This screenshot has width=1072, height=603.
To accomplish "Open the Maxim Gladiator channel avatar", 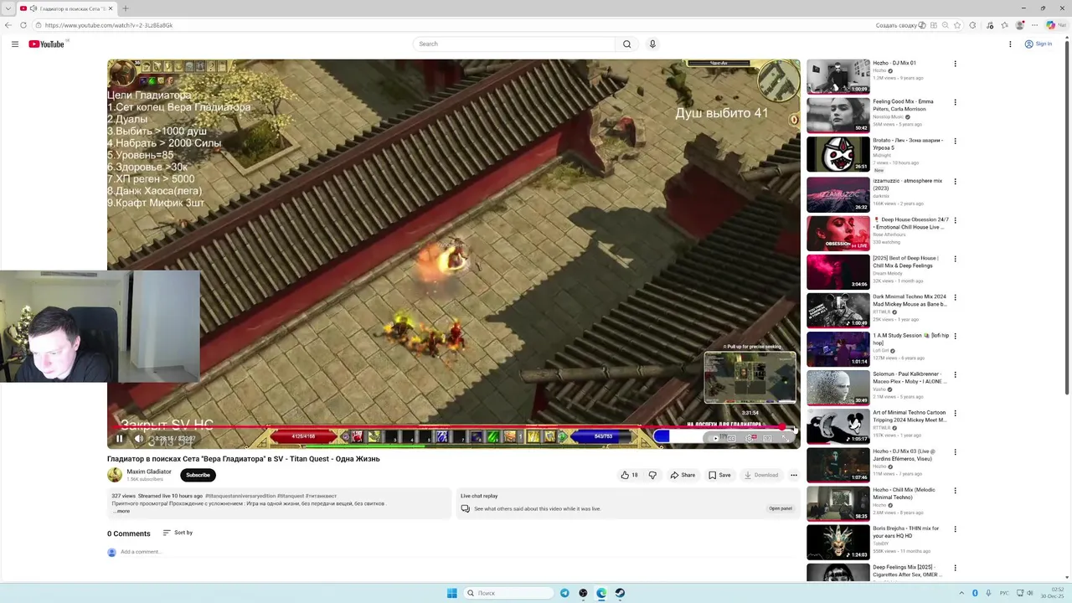I will point(115,475).
